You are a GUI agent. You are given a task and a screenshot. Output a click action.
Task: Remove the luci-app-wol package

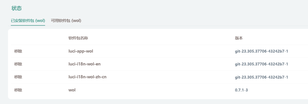18,51
